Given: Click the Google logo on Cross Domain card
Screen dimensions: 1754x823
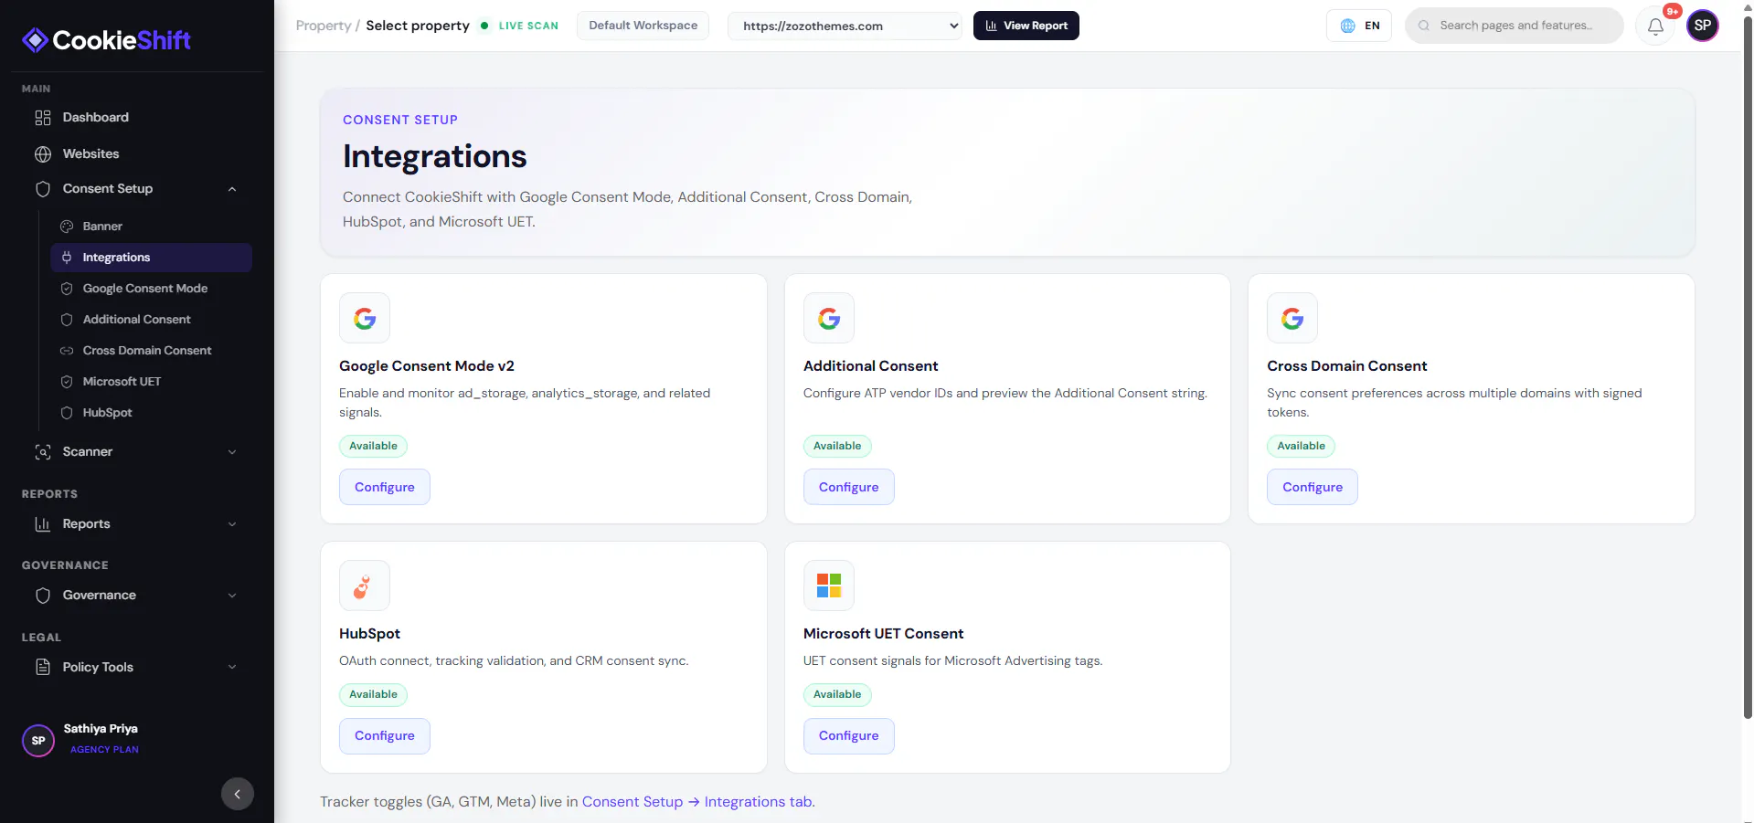Looking at the screenshot, I should tap(1292, 318).
